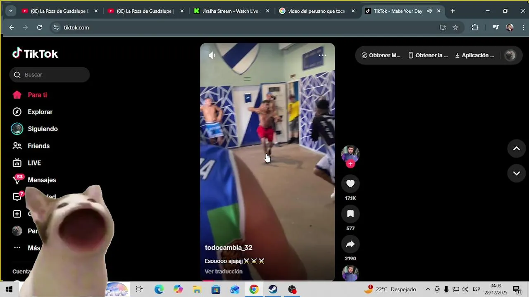Open creator avatar beside video
529x297 pixels.
(350, 154)
